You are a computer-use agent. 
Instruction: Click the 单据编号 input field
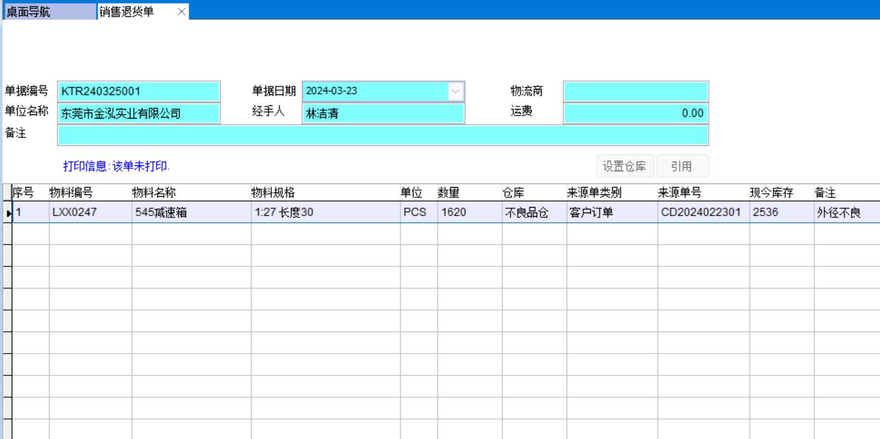(x=139, y=91)
